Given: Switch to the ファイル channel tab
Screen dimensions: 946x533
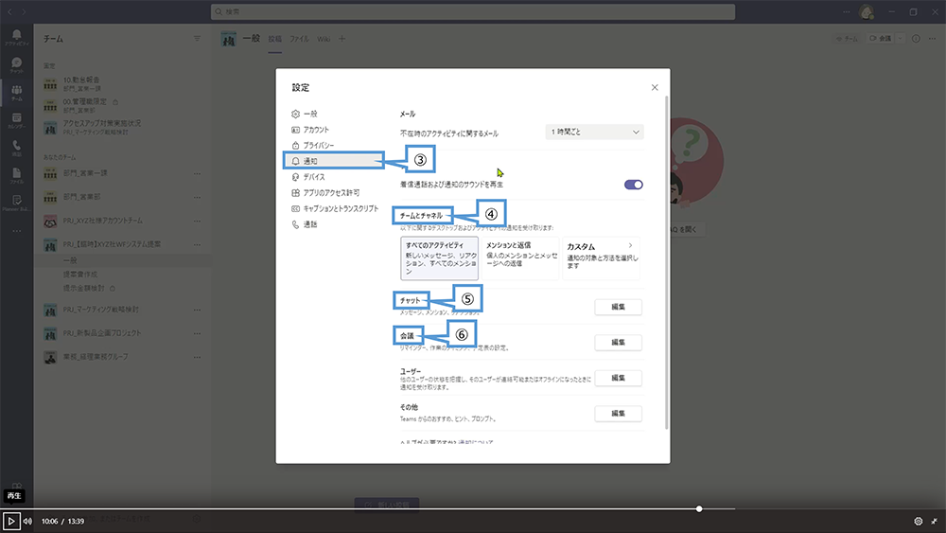Looking at the screenshot, I should click(x=299, y=39).
